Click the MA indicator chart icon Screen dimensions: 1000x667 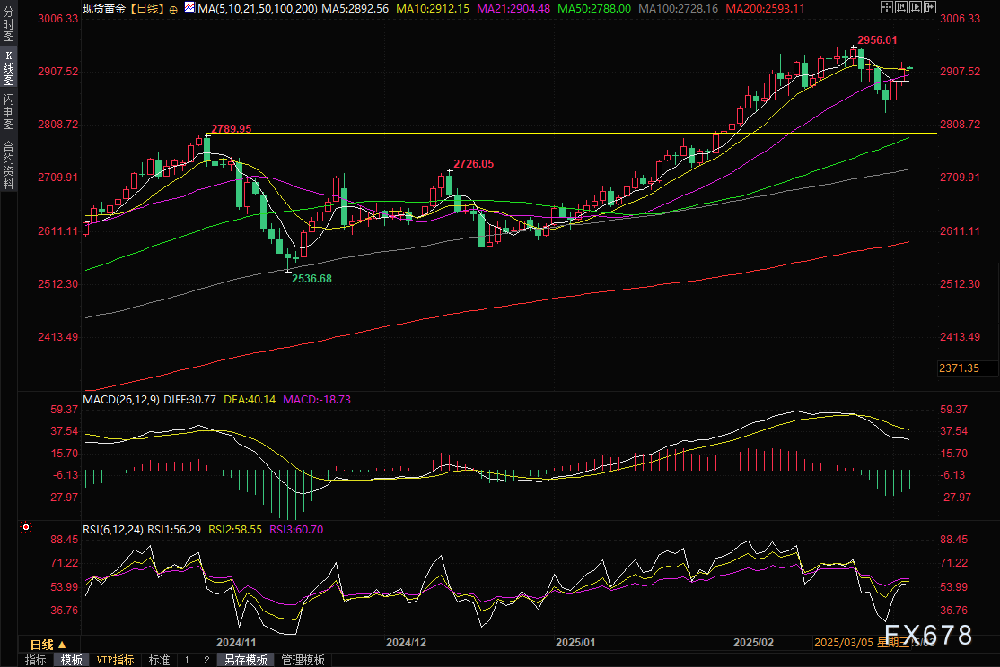click(189, 7)
